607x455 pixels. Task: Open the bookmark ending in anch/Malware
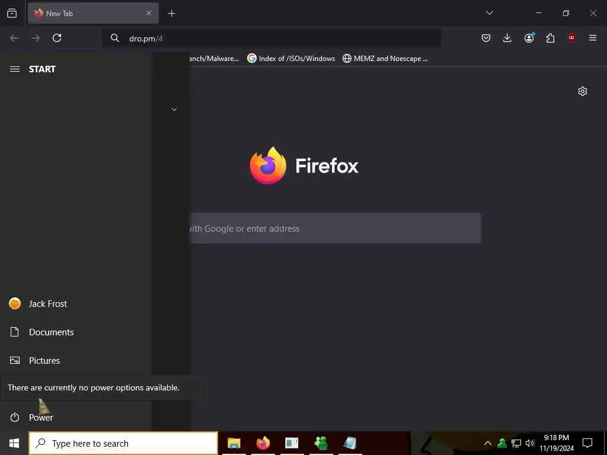tap(214, 59)
